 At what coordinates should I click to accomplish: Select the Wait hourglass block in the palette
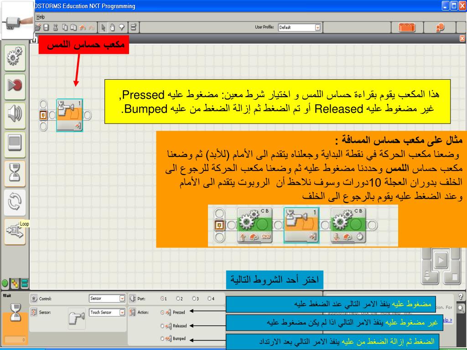pyautogui.click(x=15, y=174)
